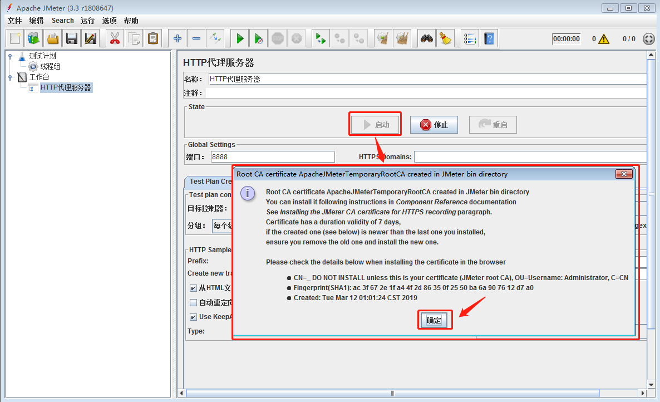Image resolution: width=660 pixels, height=402 pixels.
Task: Switch to the Test Plan Creation tab
Action: [x=209, y=182]
